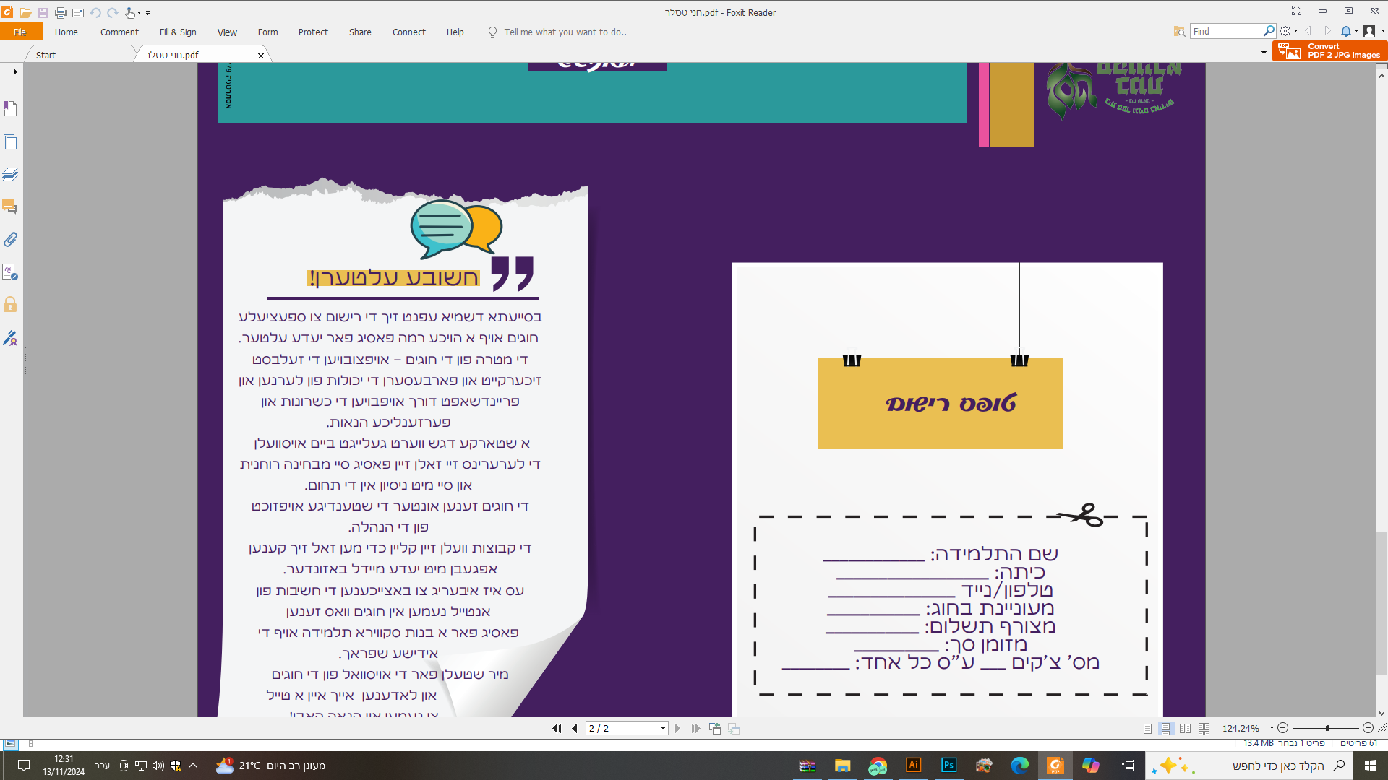Open a file using the folder icon
The width and height of the screenshot is (1388, 780).
(x=25, y=12)
